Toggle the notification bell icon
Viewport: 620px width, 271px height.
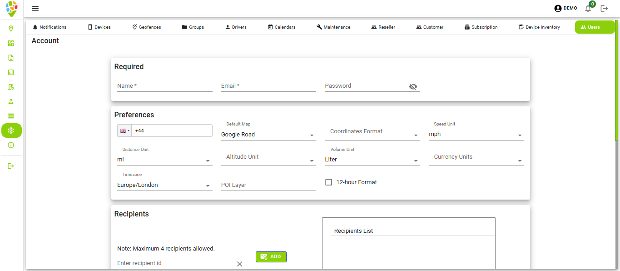[588, 8]
